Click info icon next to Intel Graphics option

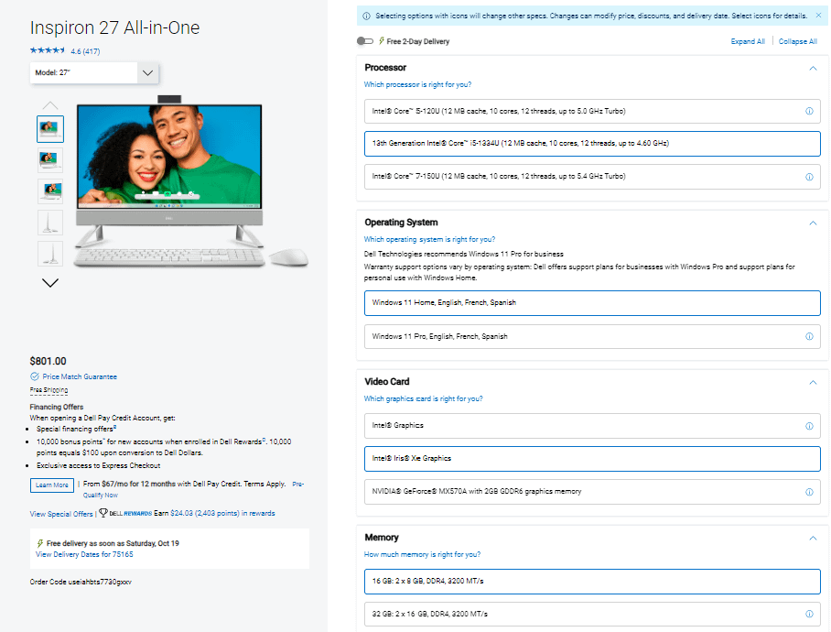(x=807, y=425)
